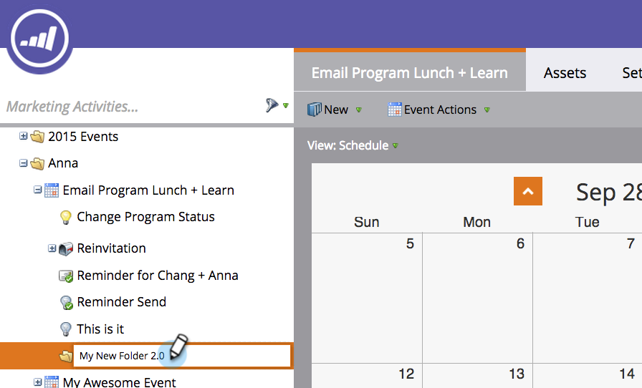The height and width of the screenshot is (388, 642).
Task: Collapse Email Program Lunch + Learn tree node
Action: tap(38, 190)
